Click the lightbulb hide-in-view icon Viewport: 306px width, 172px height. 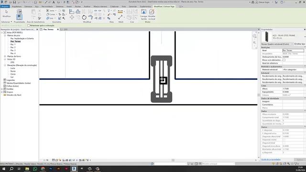click(109, 11)
